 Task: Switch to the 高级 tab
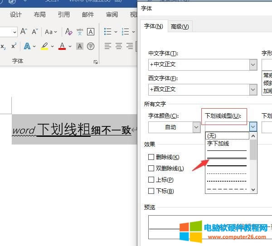pyautogui.click(x=180, y=26)
